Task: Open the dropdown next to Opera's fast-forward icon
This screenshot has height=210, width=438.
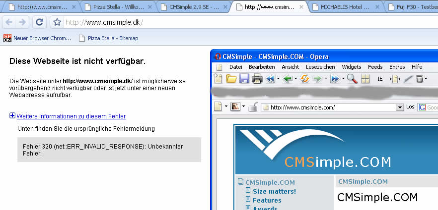Action: [343, 79]
